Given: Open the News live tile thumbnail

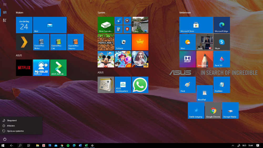Looking at the screenshot, I should 204,42.
